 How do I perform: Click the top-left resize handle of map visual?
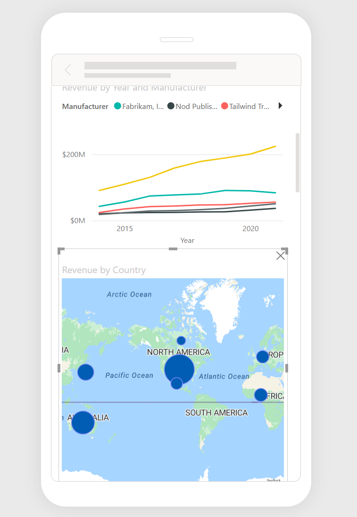pos(61,251)
